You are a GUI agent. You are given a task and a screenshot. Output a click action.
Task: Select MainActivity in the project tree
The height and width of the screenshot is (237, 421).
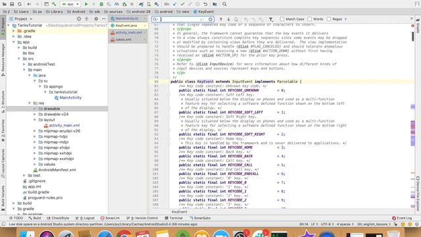pyautogui.click(x=70, y=97)
